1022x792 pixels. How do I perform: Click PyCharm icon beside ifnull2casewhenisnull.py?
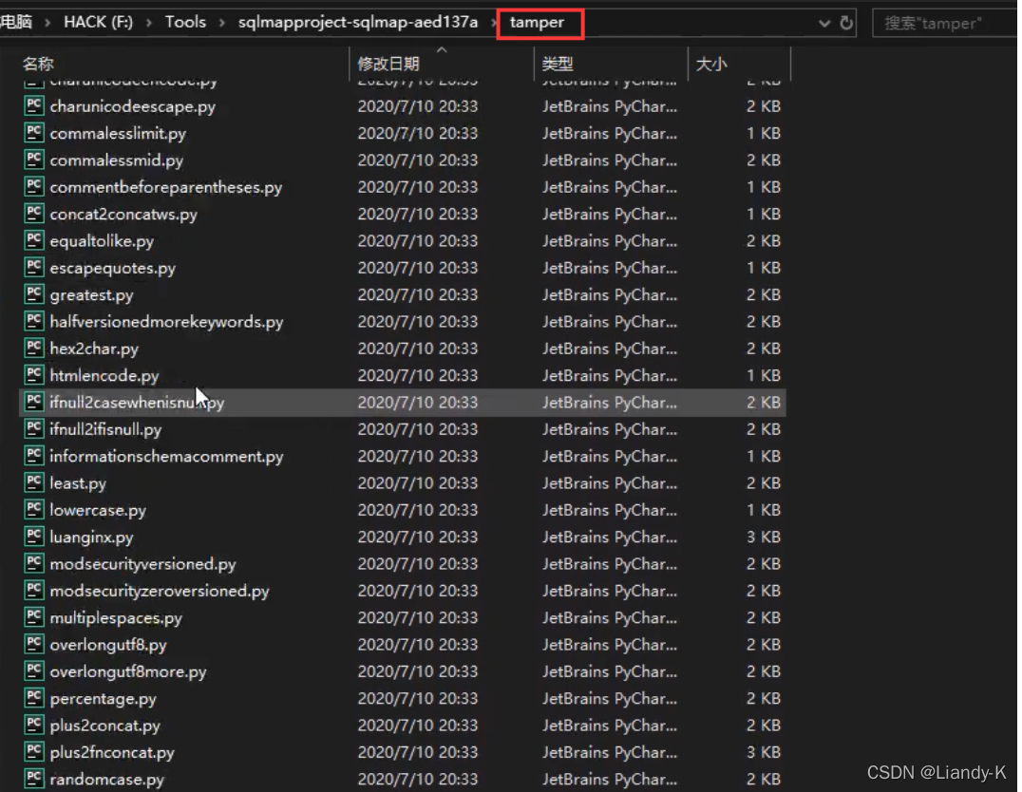33,402
